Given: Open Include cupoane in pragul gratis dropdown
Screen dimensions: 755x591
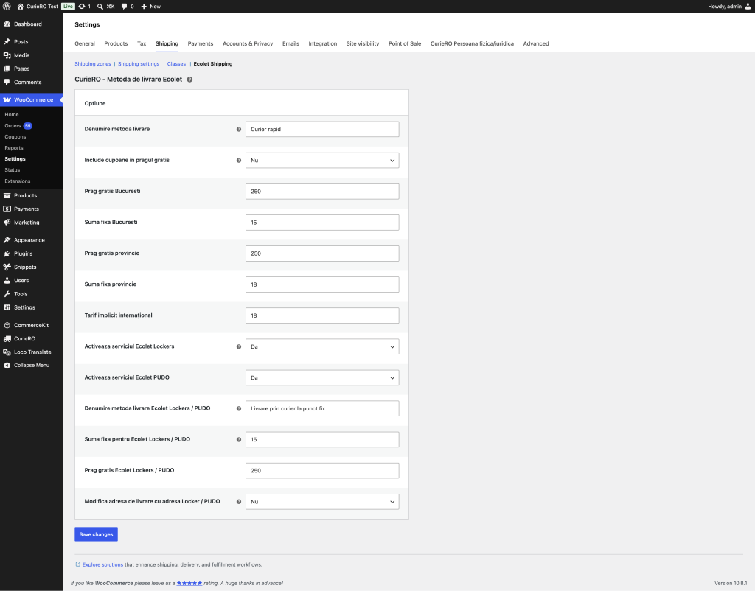Looking at the screenshot, I should click(322, 160).
